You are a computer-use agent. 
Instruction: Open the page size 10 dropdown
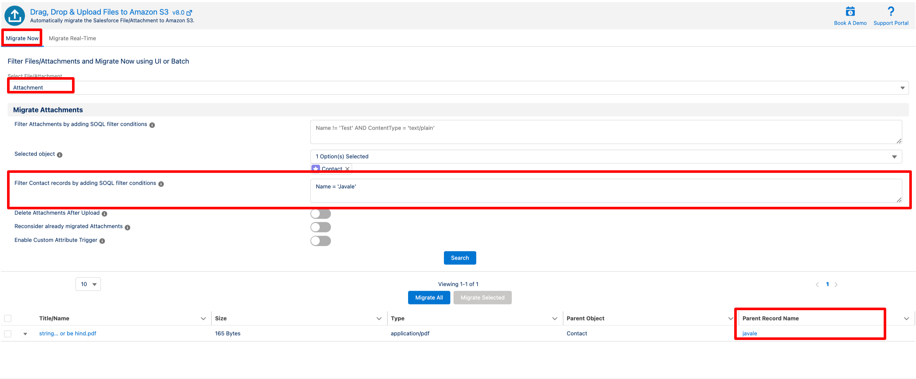(x=88, y=284)
